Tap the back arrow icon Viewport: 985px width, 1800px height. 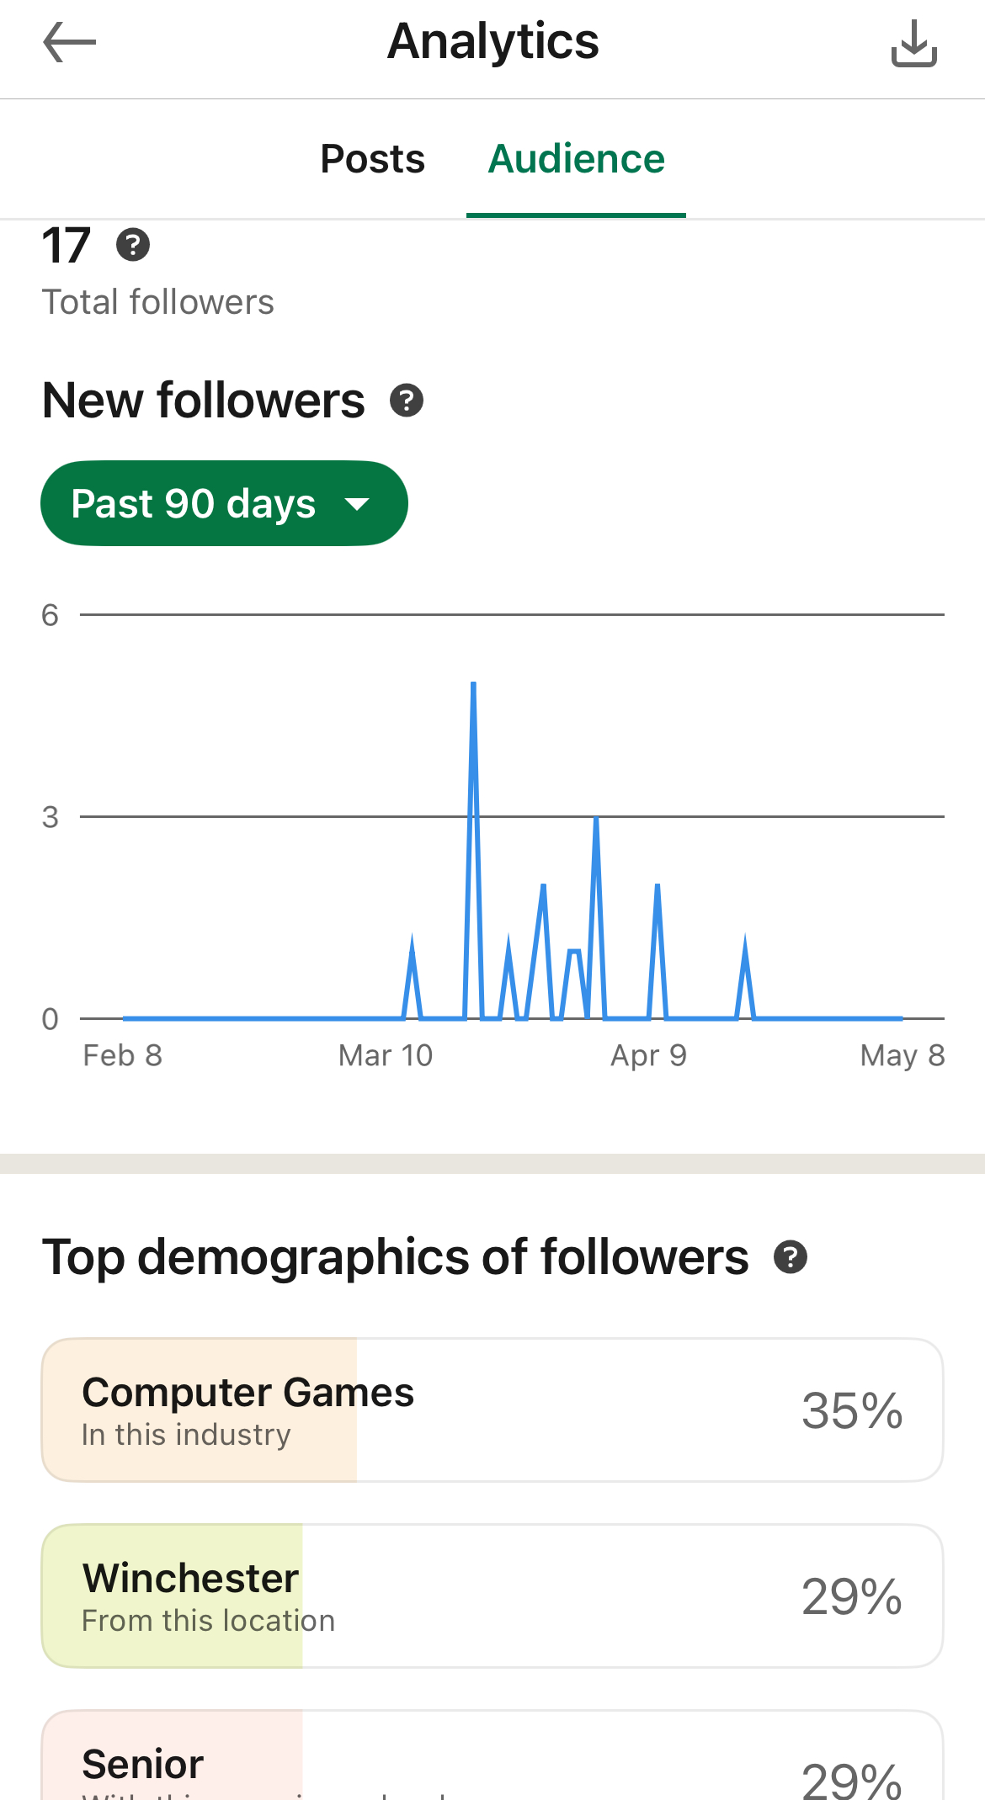[69, 42]
